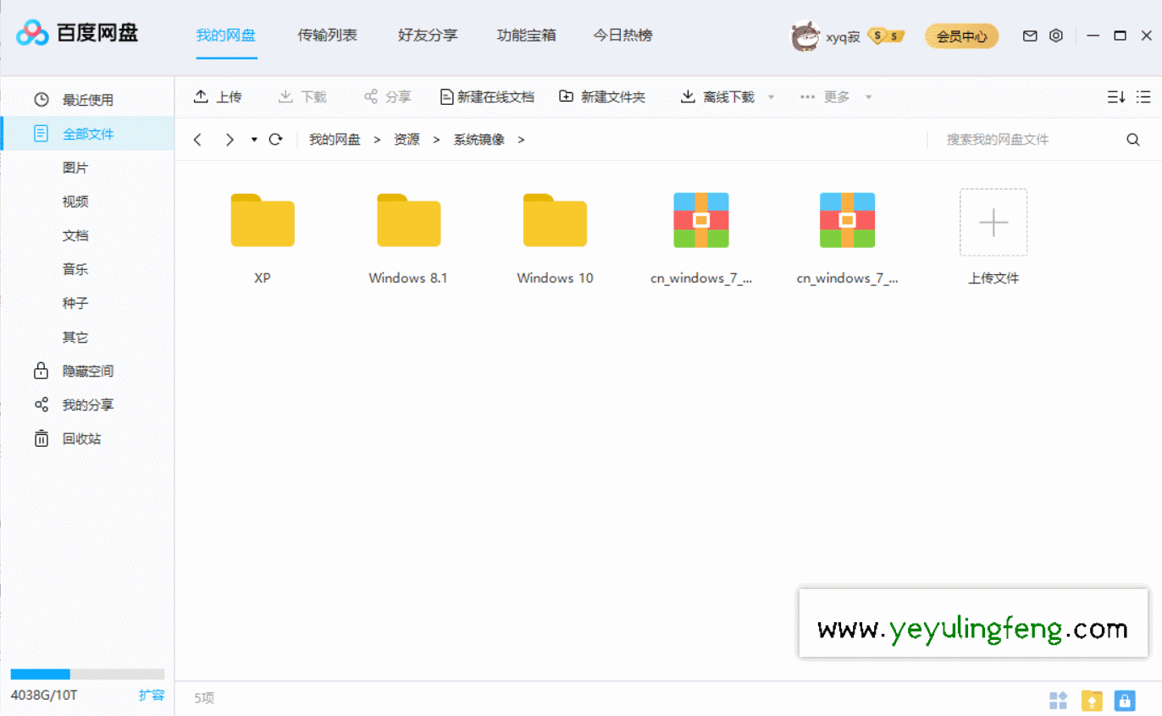Image resolution: width=1162 pixels, height=716 pixels.
Task: Click the username xyq寂
Action: pyautogui.click(x=844, y=36)
